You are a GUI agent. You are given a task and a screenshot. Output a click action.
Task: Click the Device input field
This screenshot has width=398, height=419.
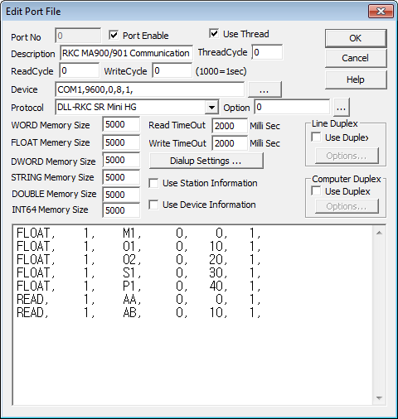point(149,89)
